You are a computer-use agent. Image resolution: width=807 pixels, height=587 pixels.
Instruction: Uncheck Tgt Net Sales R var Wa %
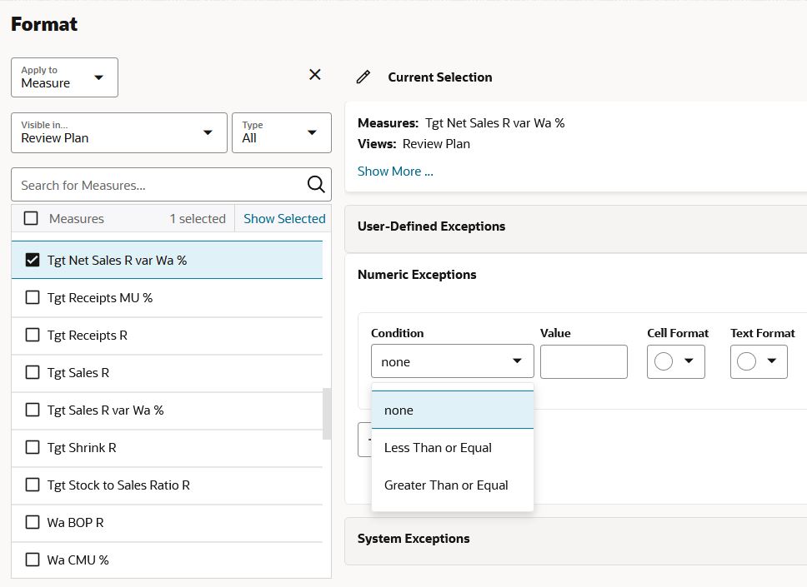point(33,260)
